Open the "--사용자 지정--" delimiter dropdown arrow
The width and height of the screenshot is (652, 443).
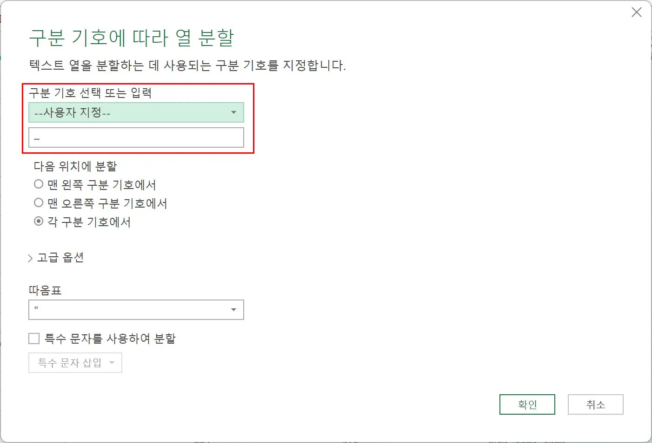(x=234, y=112)
